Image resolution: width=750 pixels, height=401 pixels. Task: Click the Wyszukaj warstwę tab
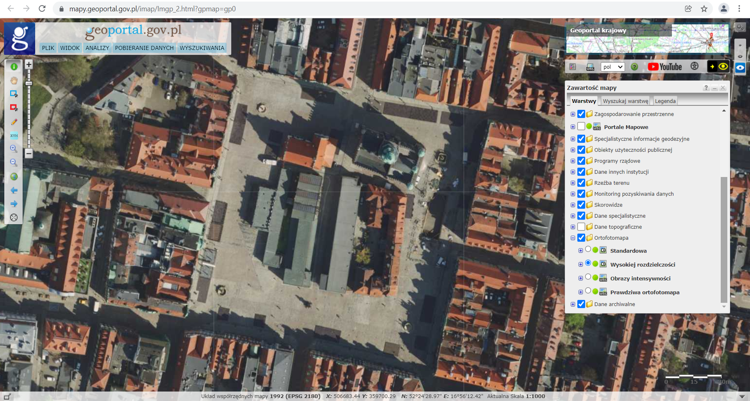tap(625, 101)
